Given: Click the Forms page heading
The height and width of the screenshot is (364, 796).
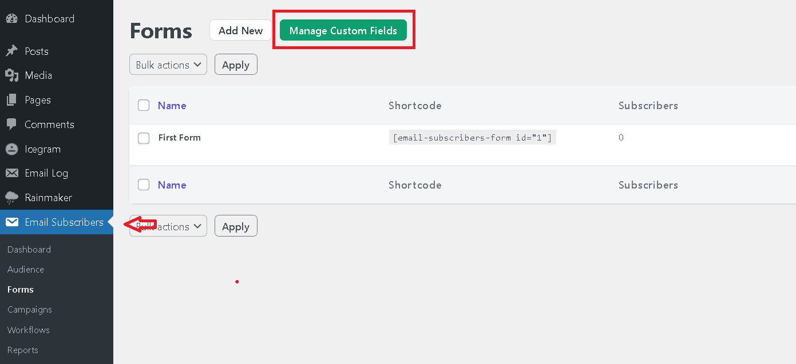Looking at the screenshot, I should [x=161, y=31].
